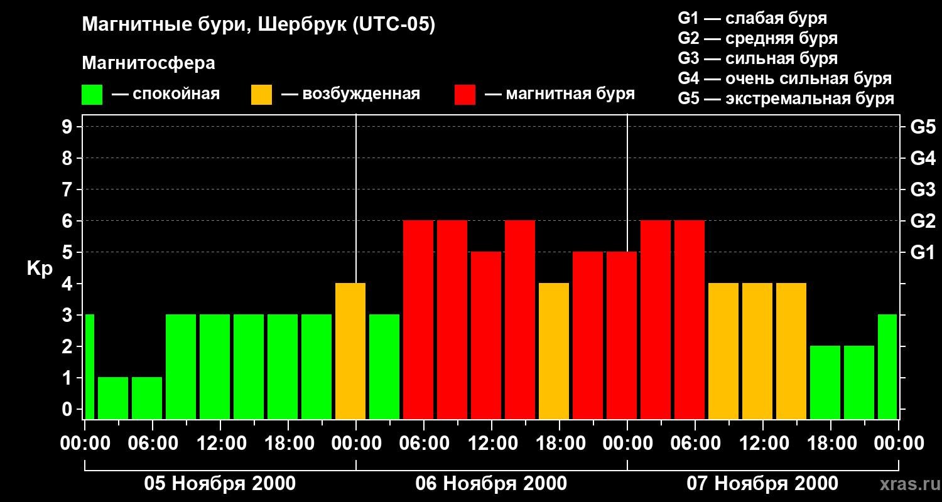Click the last green bar of the chart
942x502 pixels.
pos(887,366)
